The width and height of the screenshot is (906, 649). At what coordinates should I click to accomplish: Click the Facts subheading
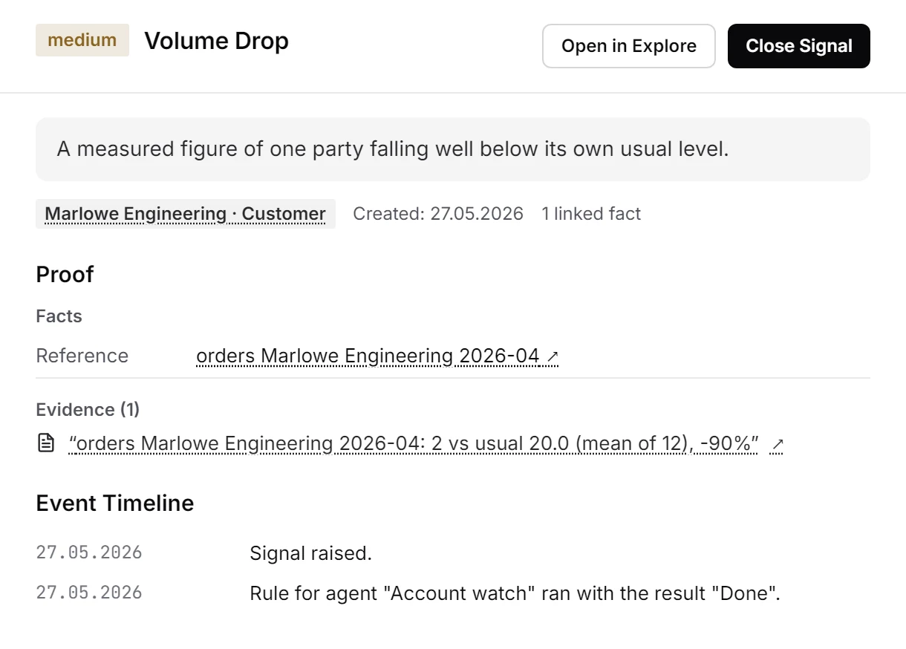pos(59,316)
